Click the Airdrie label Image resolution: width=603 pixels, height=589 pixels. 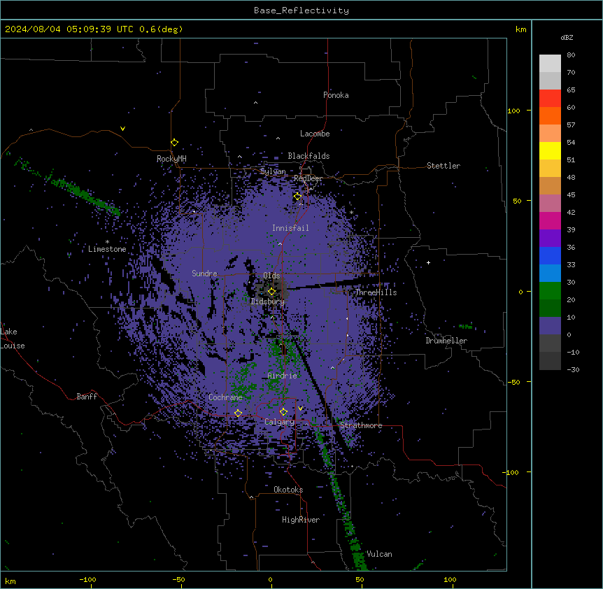pos(283,376)
